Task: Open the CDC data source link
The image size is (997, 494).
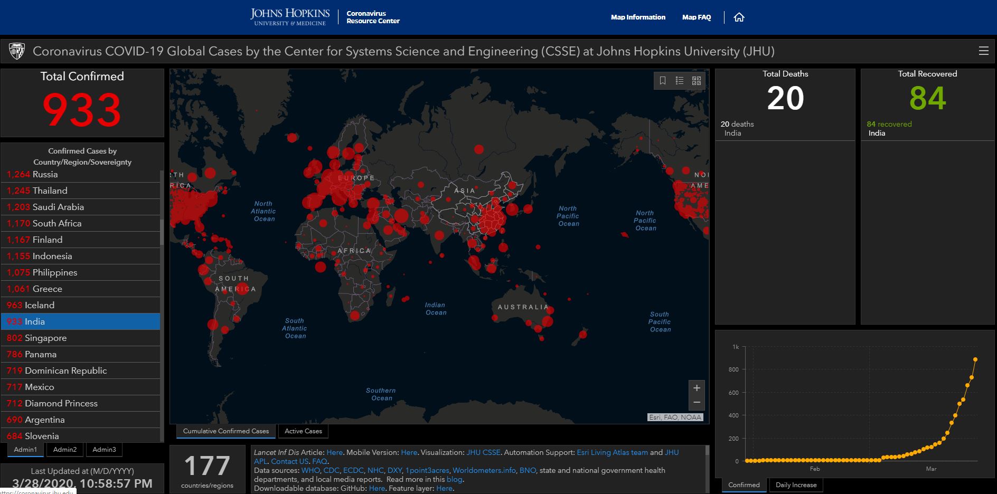Action: point(332,470)
